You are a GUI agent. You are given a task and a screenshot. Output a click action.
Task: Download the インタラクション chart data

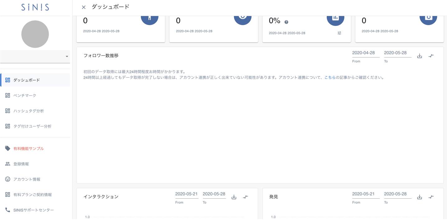click(x=234, y=197)
